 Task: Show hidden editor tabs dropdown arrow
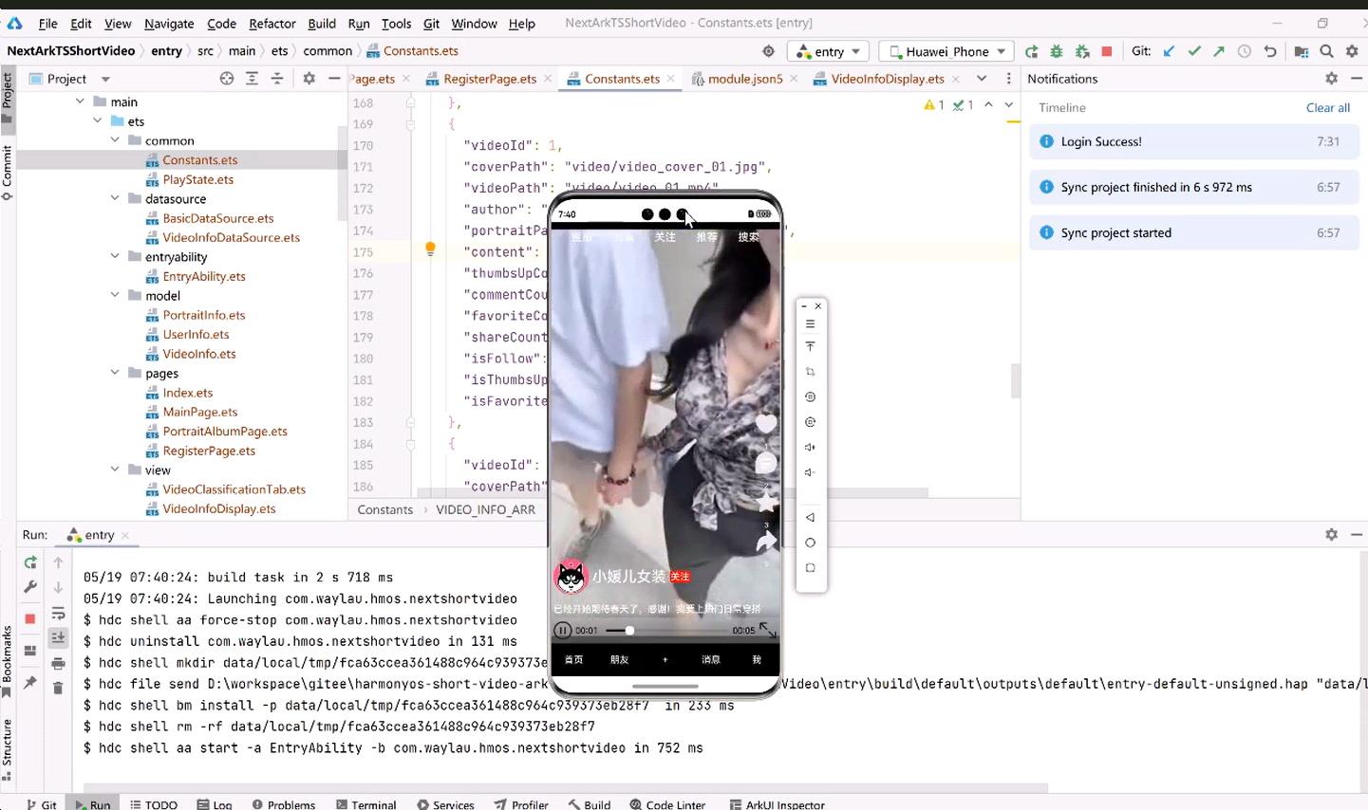coord(982,79)
